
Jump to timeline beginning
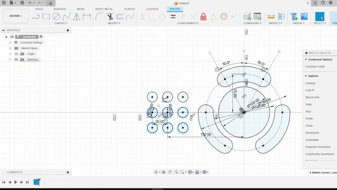click(4, 182)
